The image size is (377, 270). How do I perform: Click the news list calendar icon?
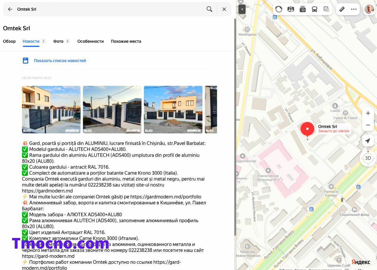(26, 61)
